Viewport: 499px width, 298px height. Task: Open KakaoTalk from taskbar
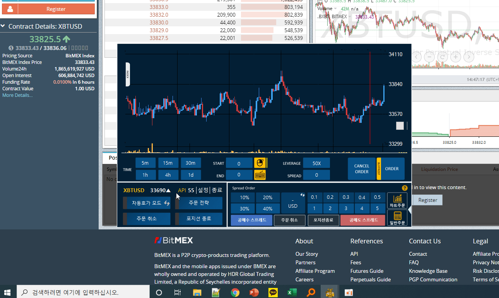click(273, 292)
